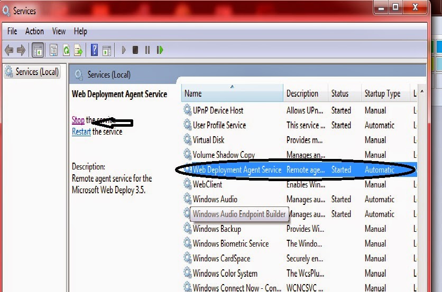The image size is (442, 292).
Task: Sort by the Startup Type column header
Action: (x=385, y=93)
